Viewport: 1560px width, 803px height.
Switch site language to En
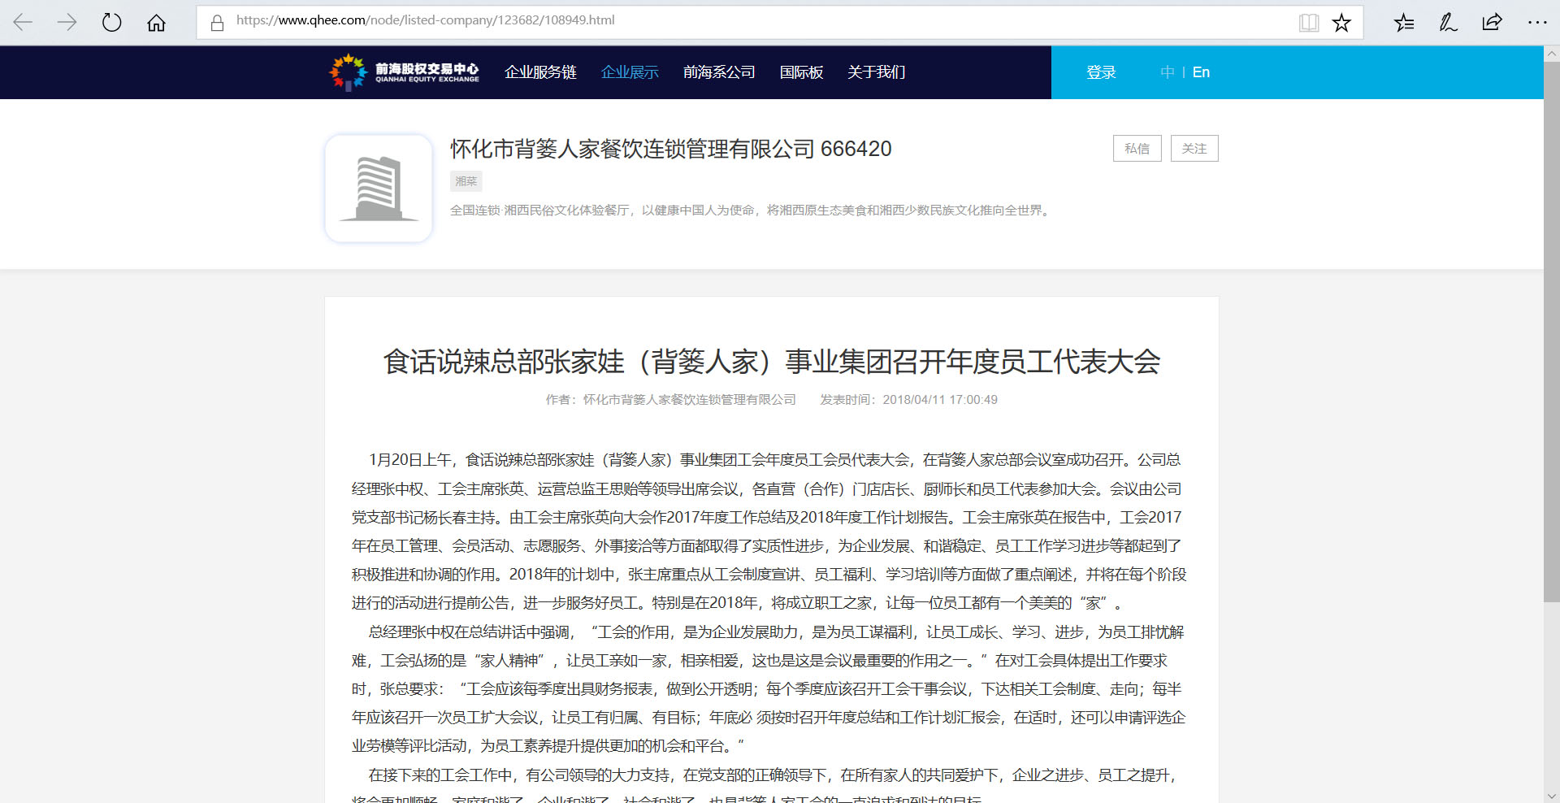point(1201,72)
